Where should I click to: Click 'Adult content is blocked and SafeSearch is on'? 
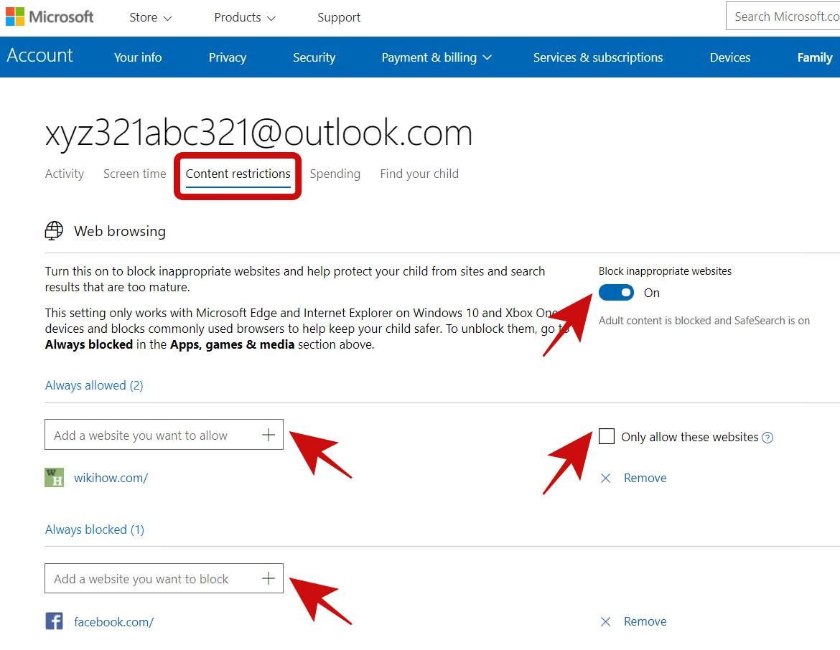tap(704, 321)
